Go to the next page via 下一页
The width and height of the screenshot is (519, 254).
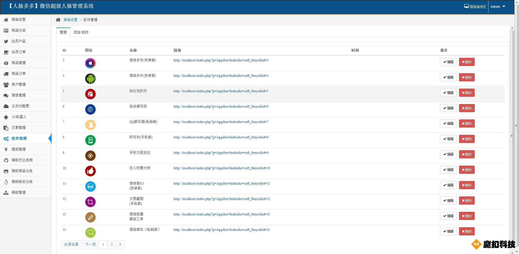pos(90,244)
